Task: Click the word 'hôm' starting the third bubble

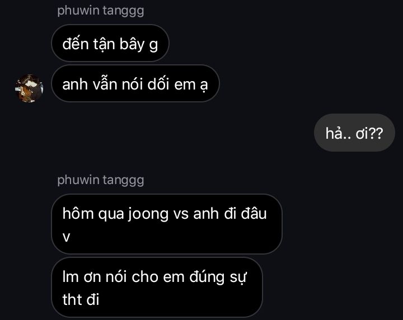Action: (78, 213)
